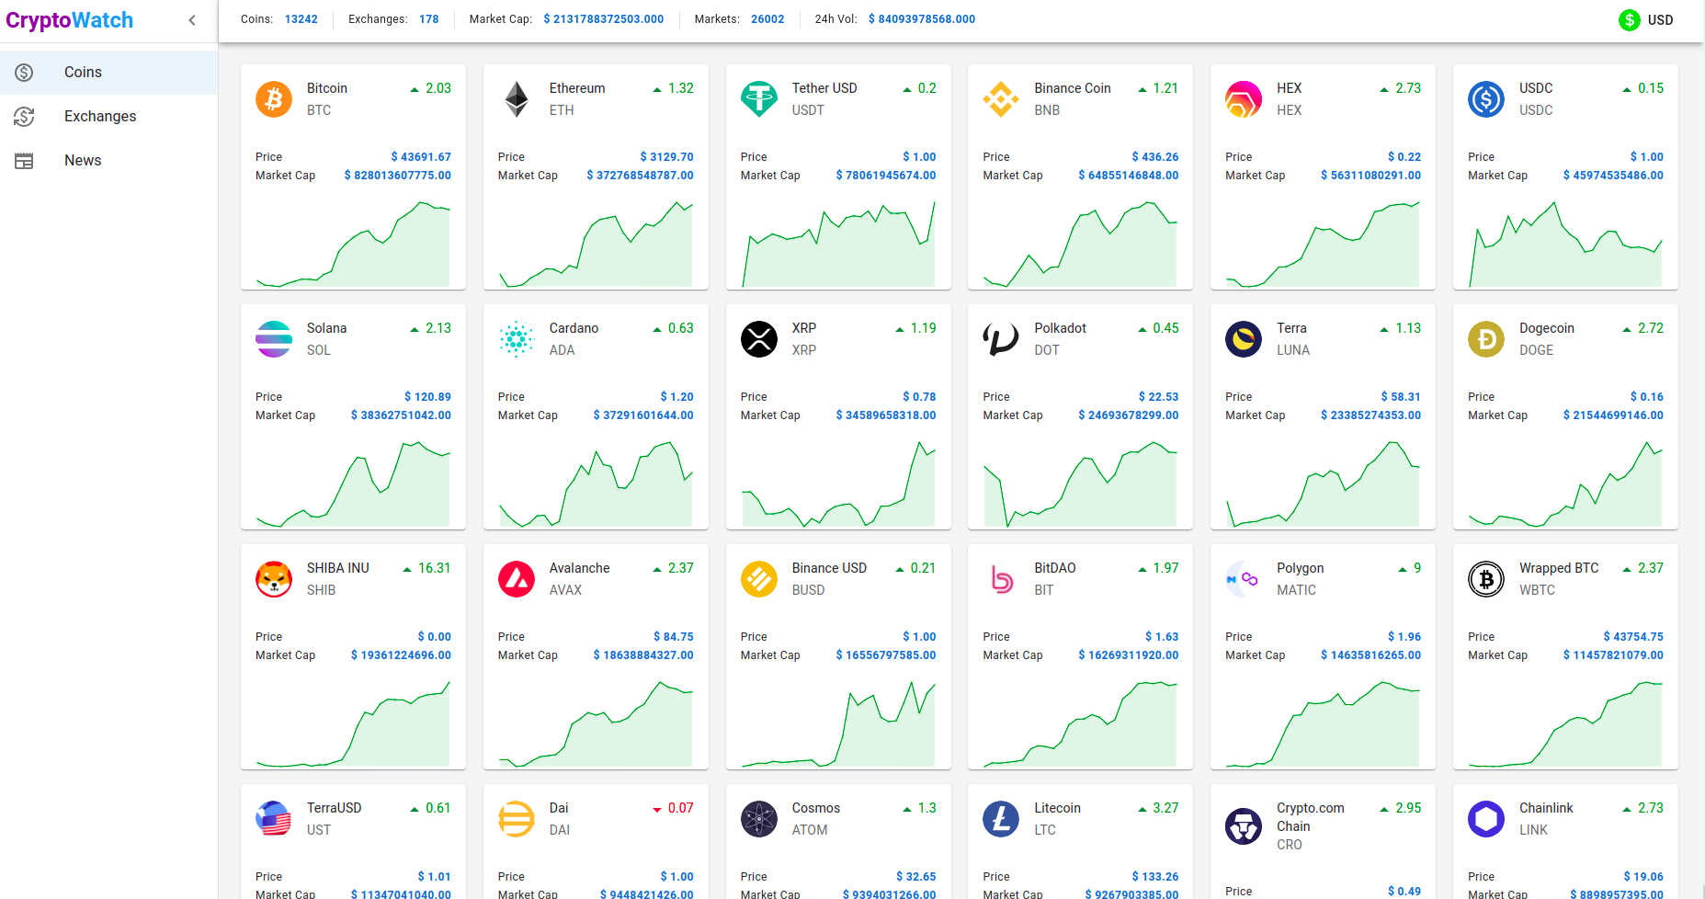
Task: Click the Litecoin logo icon
Action: click(1001, 819)
